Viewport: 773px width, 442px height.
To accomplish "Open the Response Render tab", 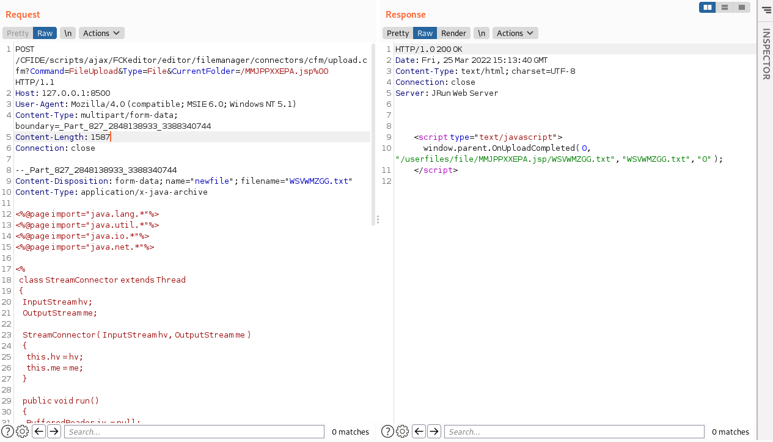I will [x=453, y=33].
